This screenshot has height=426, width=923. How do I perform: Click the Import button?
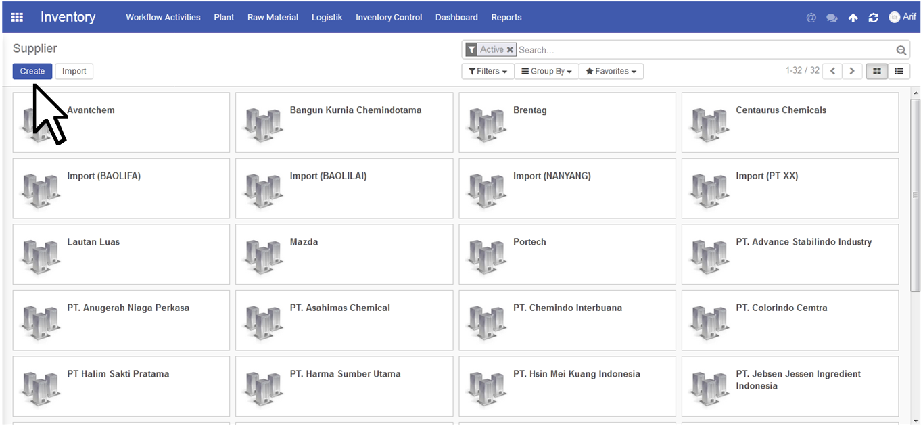point(74,71)
